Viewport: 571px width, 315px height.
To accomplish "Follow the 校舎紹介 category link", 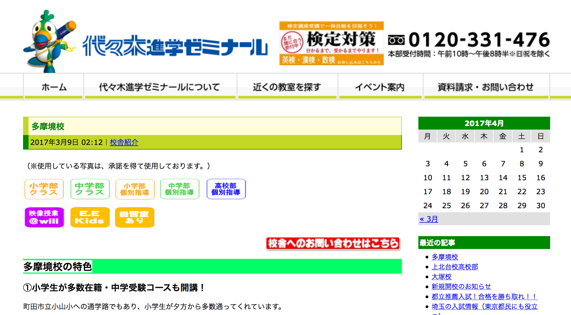I will pyautogui.click(x=124, y=142).
